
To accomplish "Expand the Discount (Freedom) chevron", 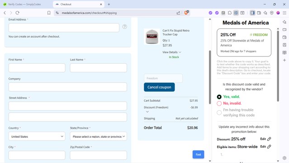I will [x=147, y=112].
